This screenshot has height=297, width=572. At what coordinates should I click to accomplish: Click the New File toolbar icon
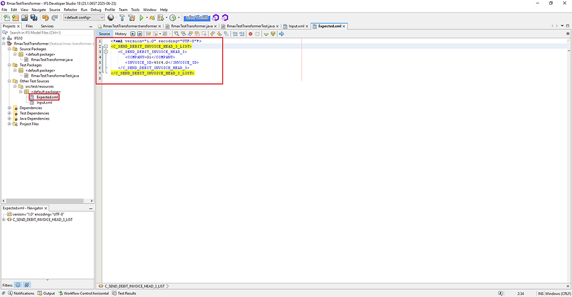tap(6, 17)
